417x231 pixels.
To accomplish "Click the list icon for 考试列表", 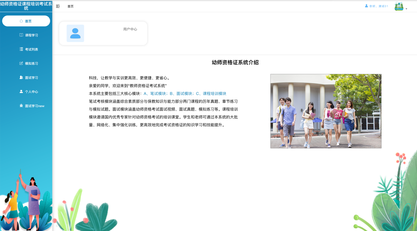I will tap(21, 49).
